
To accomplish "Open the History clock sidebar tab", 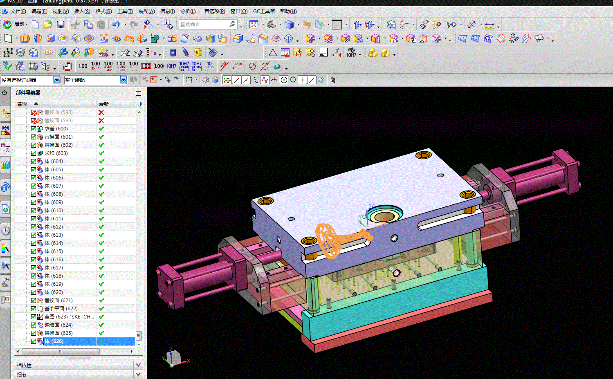I will [x=5, y=231].
